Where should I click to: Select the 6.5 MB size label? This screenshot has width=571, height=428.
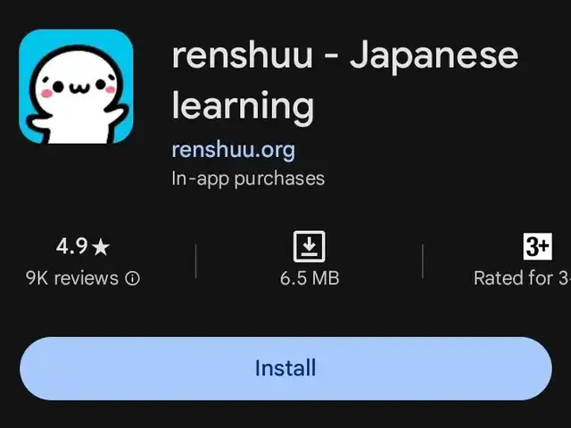pyautogui.click(x=310, y=278)
